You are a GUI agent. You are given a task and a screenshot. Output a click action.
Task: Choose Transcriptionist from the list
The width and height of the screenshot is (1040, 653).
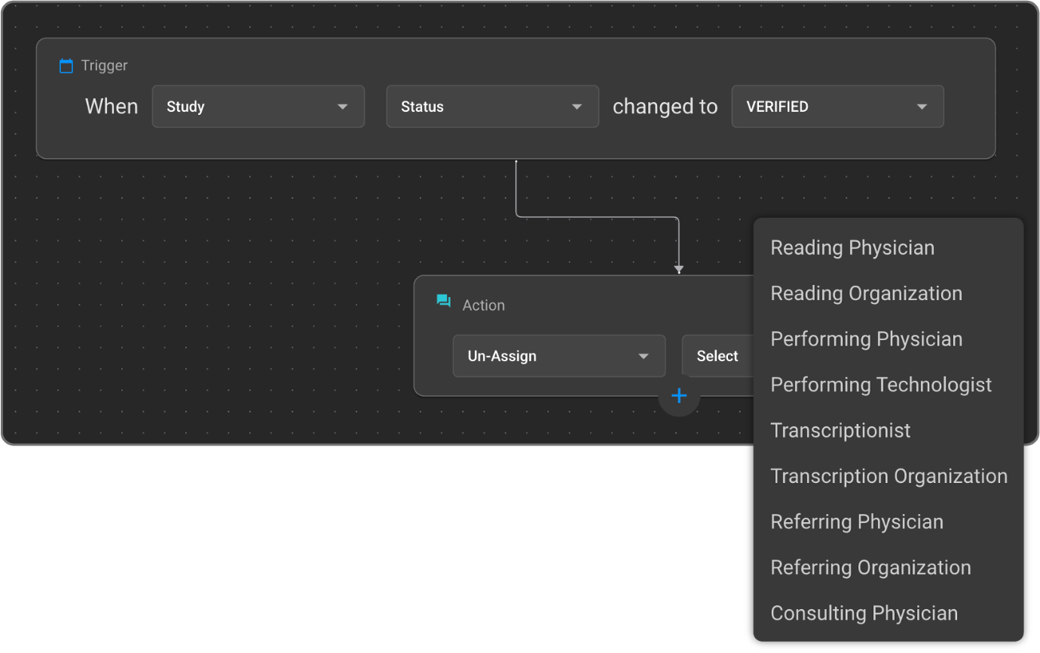840,431
